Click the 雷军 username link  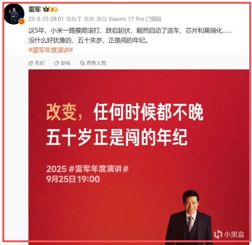34,9
